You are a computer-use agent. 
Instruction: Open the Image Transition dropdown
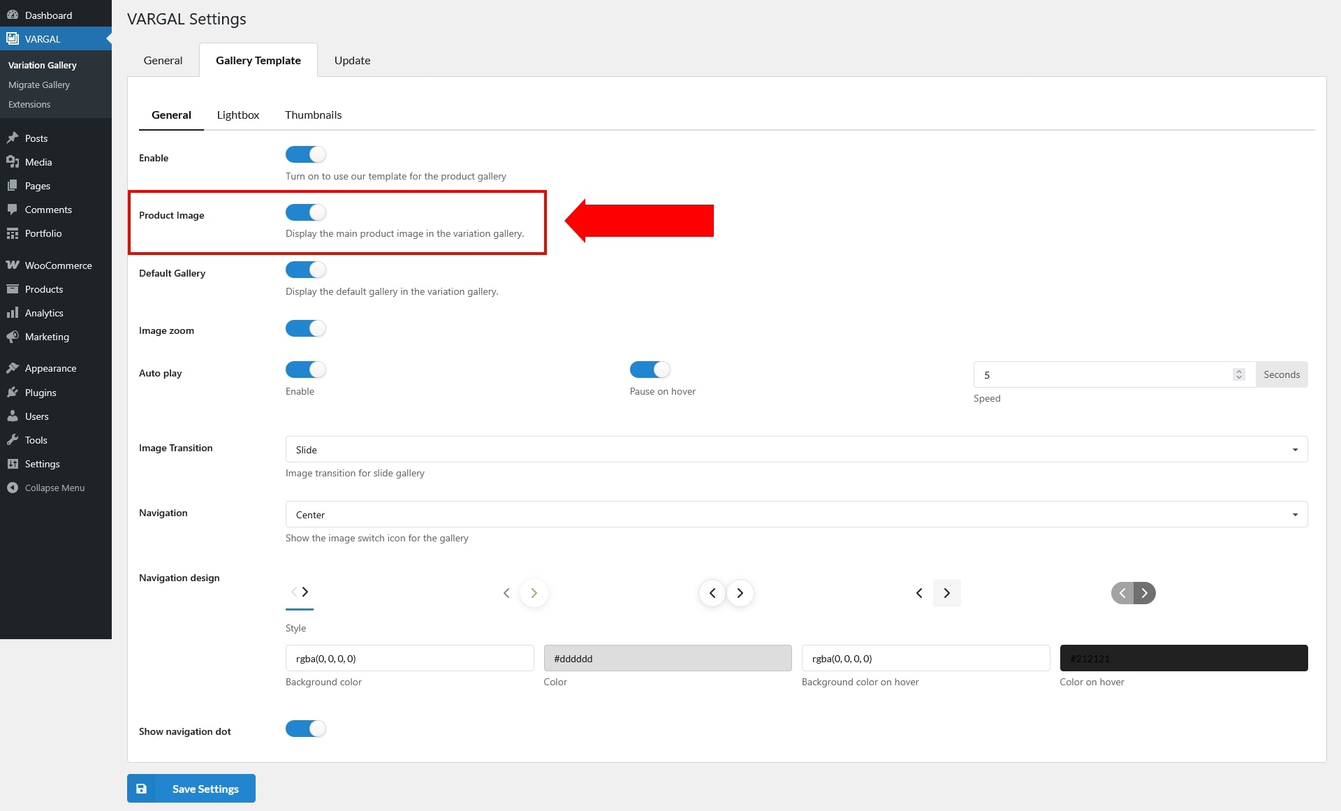click(x=796, y=449)
